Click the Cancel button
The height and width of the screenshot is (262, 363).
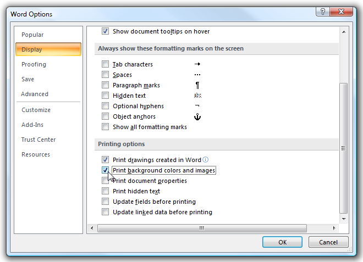coord(328,242)
